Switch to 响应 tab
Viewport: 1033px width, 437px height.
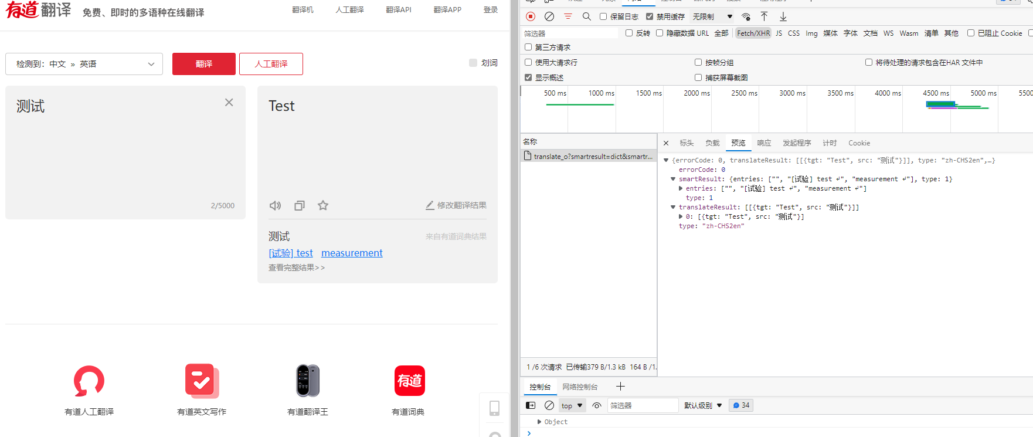[x=764, y=143]
